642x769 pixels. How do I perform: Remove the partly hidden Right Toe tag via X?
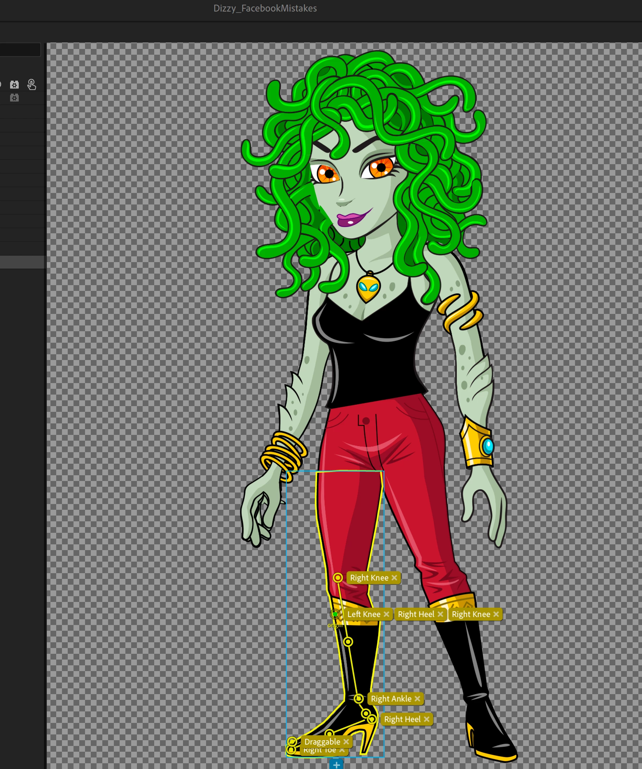pyautogui.click(x=342, y=750)
